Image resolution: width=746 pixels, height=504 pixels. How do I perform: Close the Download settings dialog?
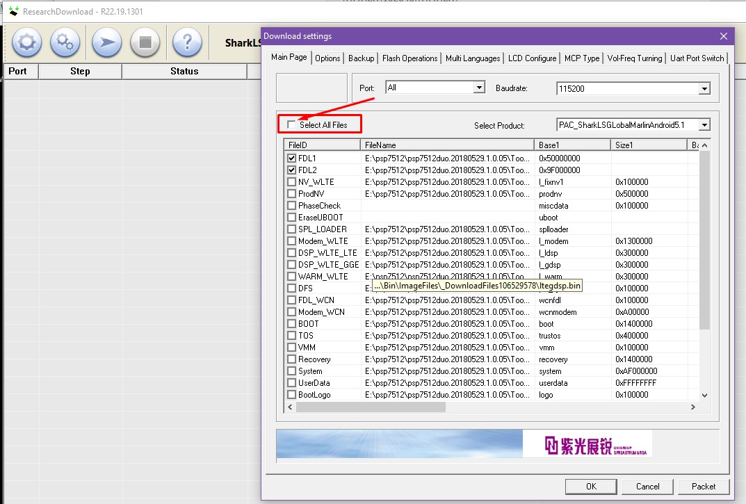(724, 36)
